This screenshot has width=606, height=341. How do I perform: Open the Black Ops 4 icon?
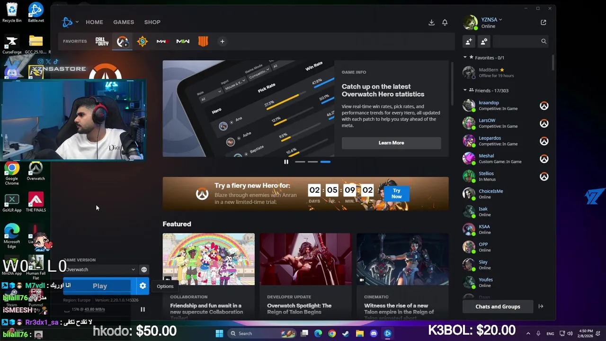pyautogui.click(x=203, y=41)
